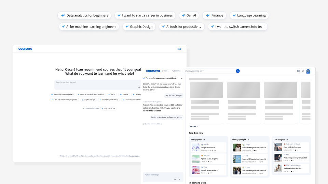
Task: Open Prompt Engineering for ChatGPT card
Action: (x=291, y=158)
